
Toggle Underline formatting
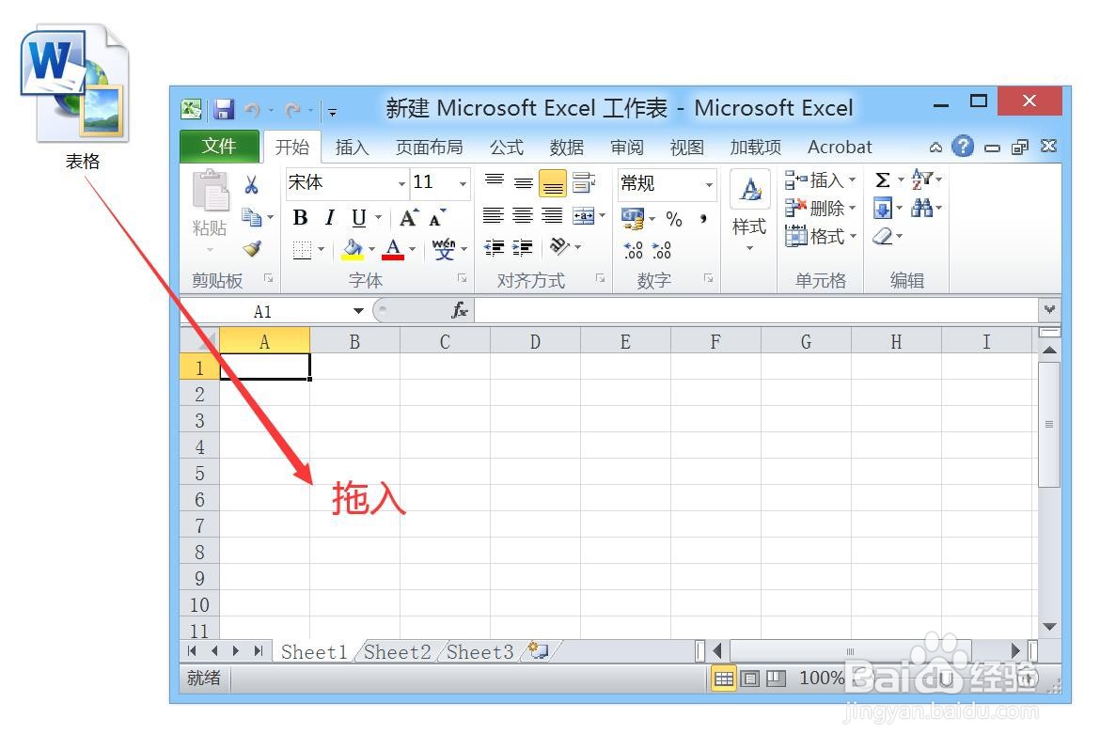(358, 217)
